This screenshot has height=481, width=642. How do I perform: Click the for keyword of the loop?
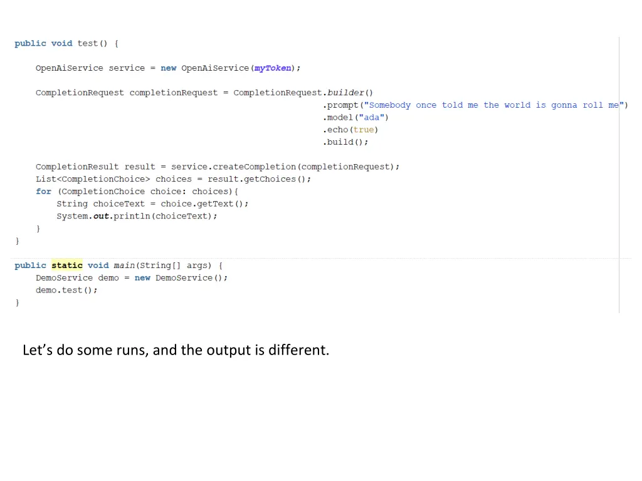43,192
